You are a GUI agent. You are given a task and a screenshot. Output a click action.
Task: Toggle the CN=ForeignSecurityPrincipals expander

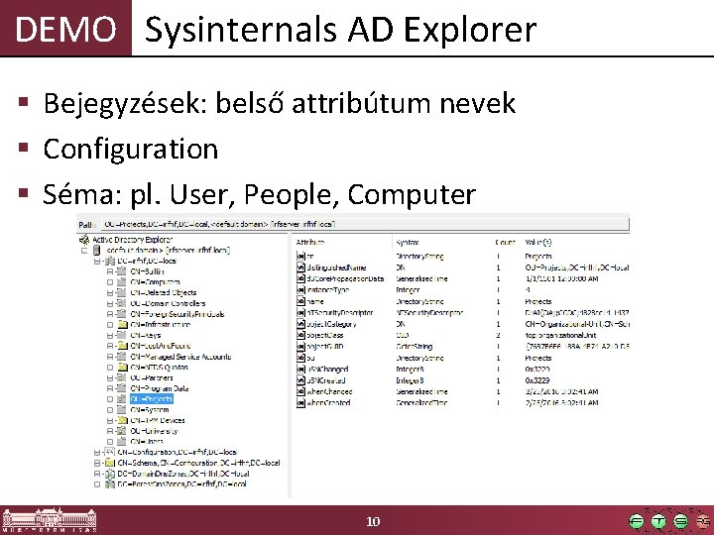[x=110, y=314]
